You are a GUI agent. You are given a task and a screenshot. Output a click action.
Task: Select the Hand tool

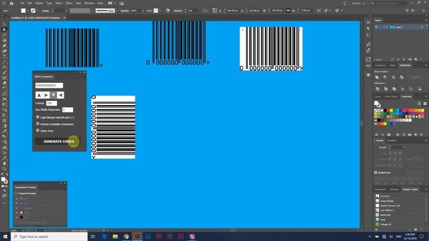tap(5, 163)
